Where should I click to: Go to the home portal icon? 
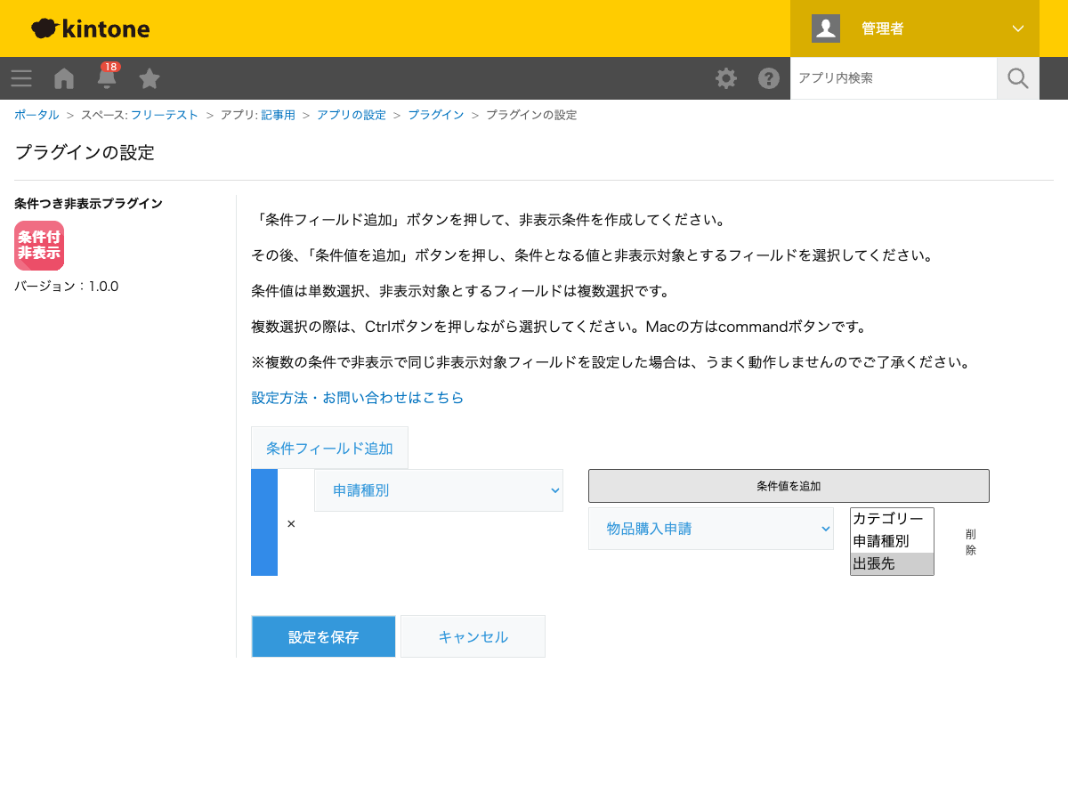(x=64, y=78)
